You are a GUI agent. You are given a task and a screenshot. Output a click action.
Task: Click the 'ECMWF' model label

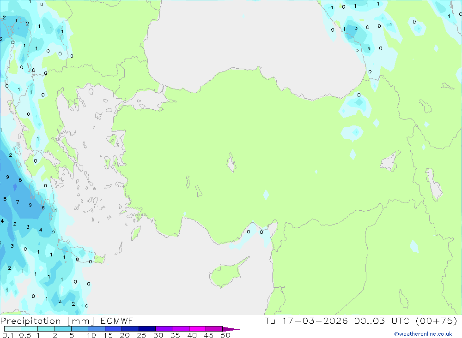click(117, 321)
